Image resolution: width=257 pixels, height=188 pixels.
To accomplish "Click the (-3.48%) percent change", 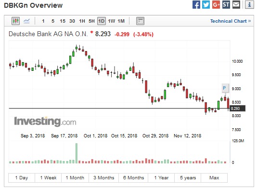I will [143, 34].
